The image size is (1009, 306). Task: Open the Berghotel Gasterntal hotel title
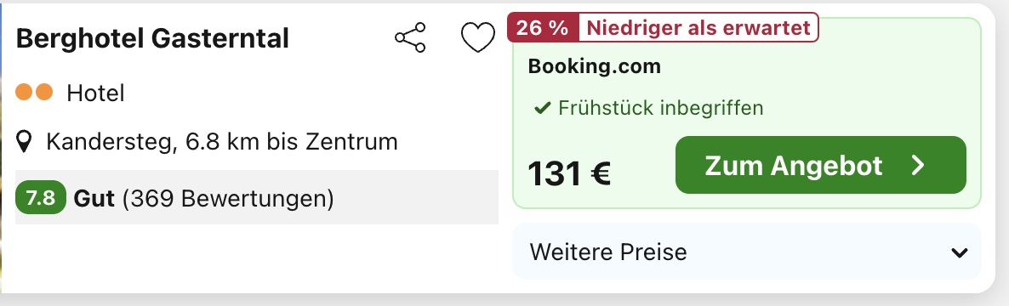coord(152,38)
